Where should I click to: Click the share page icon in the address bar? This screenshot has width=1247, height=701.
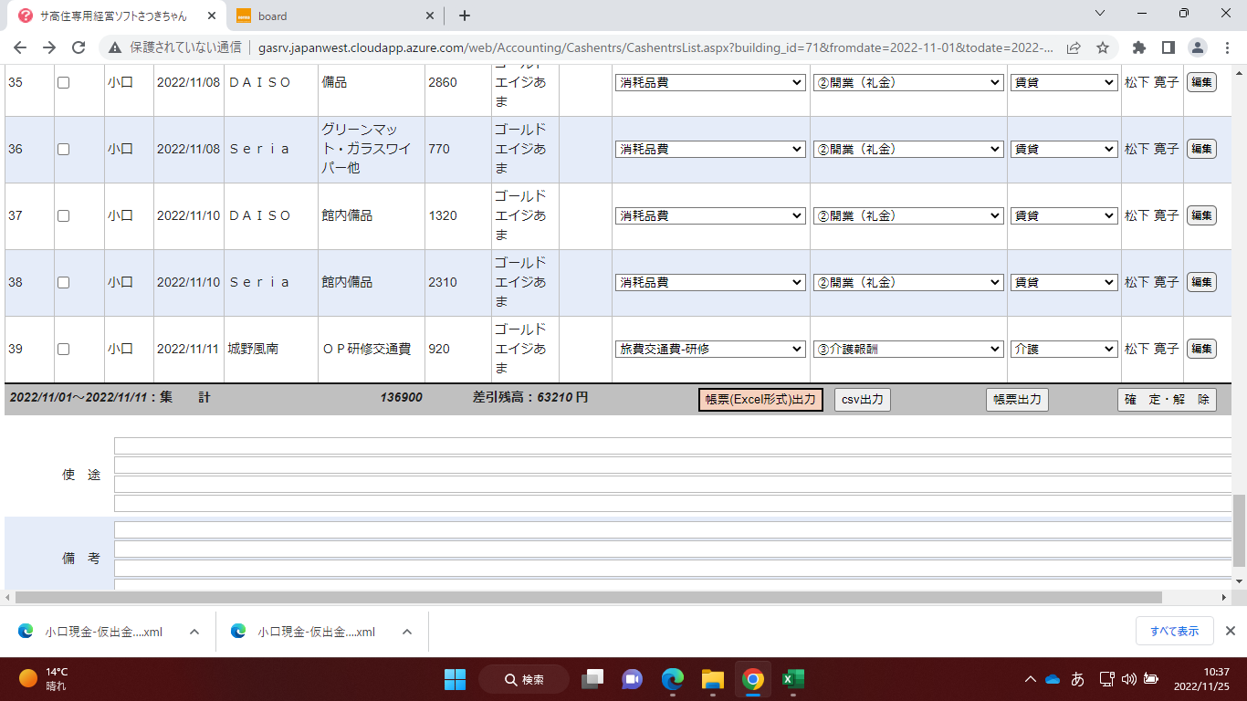click(x=1074, y=47)
